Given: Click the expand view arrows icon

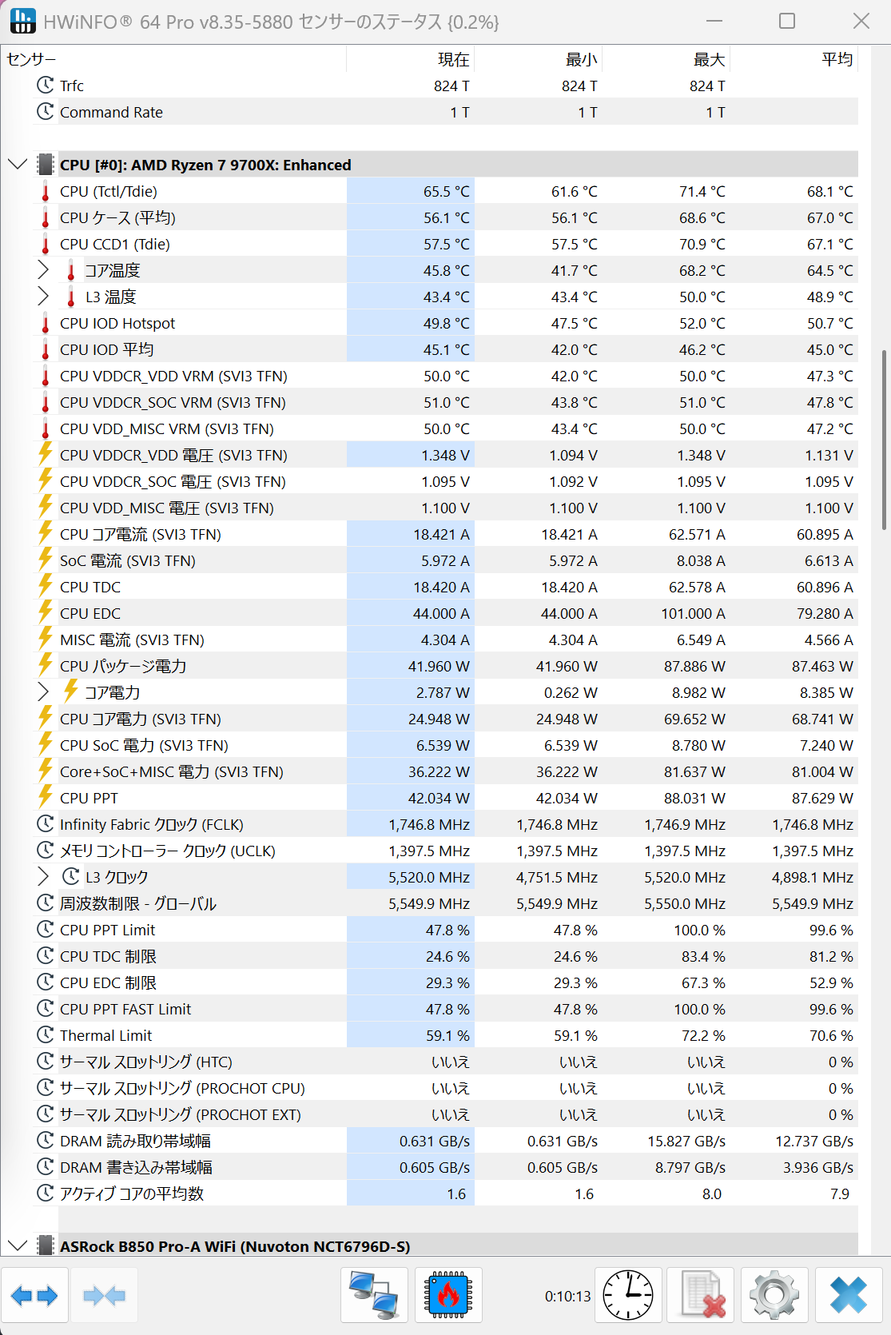Looking at the screenshot, I should [x=34, y=1296].
